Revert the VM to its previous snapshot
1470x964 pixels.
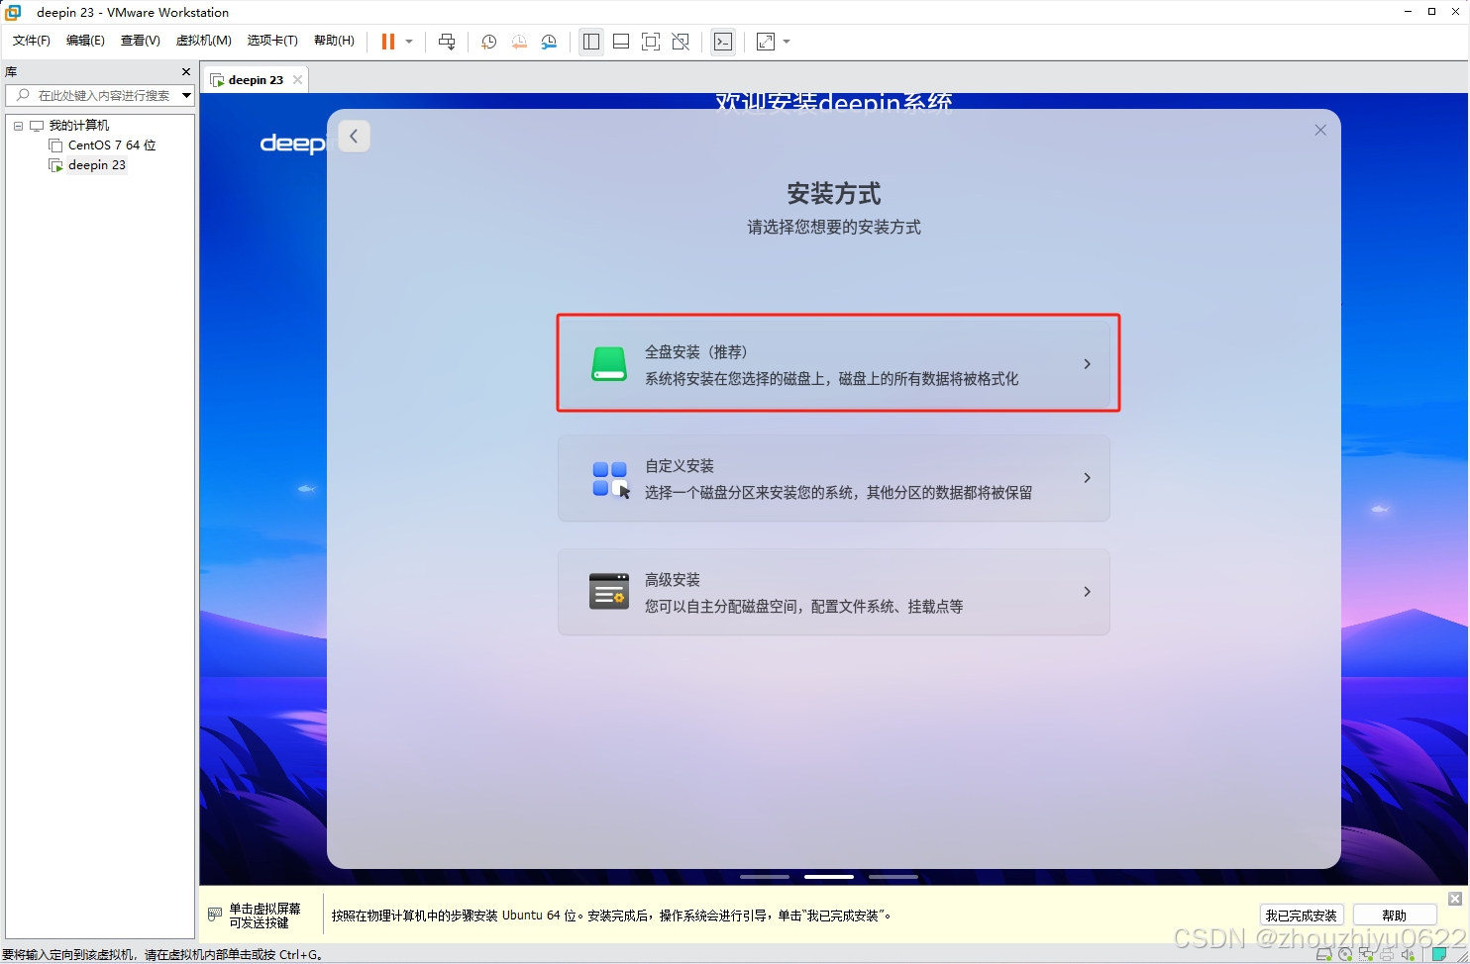(x=519, y=42)
